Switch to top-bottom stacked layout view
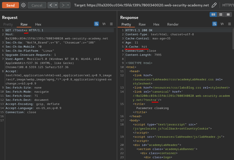The width and height of the screenshot is (234, 160). tap(221, 14)
